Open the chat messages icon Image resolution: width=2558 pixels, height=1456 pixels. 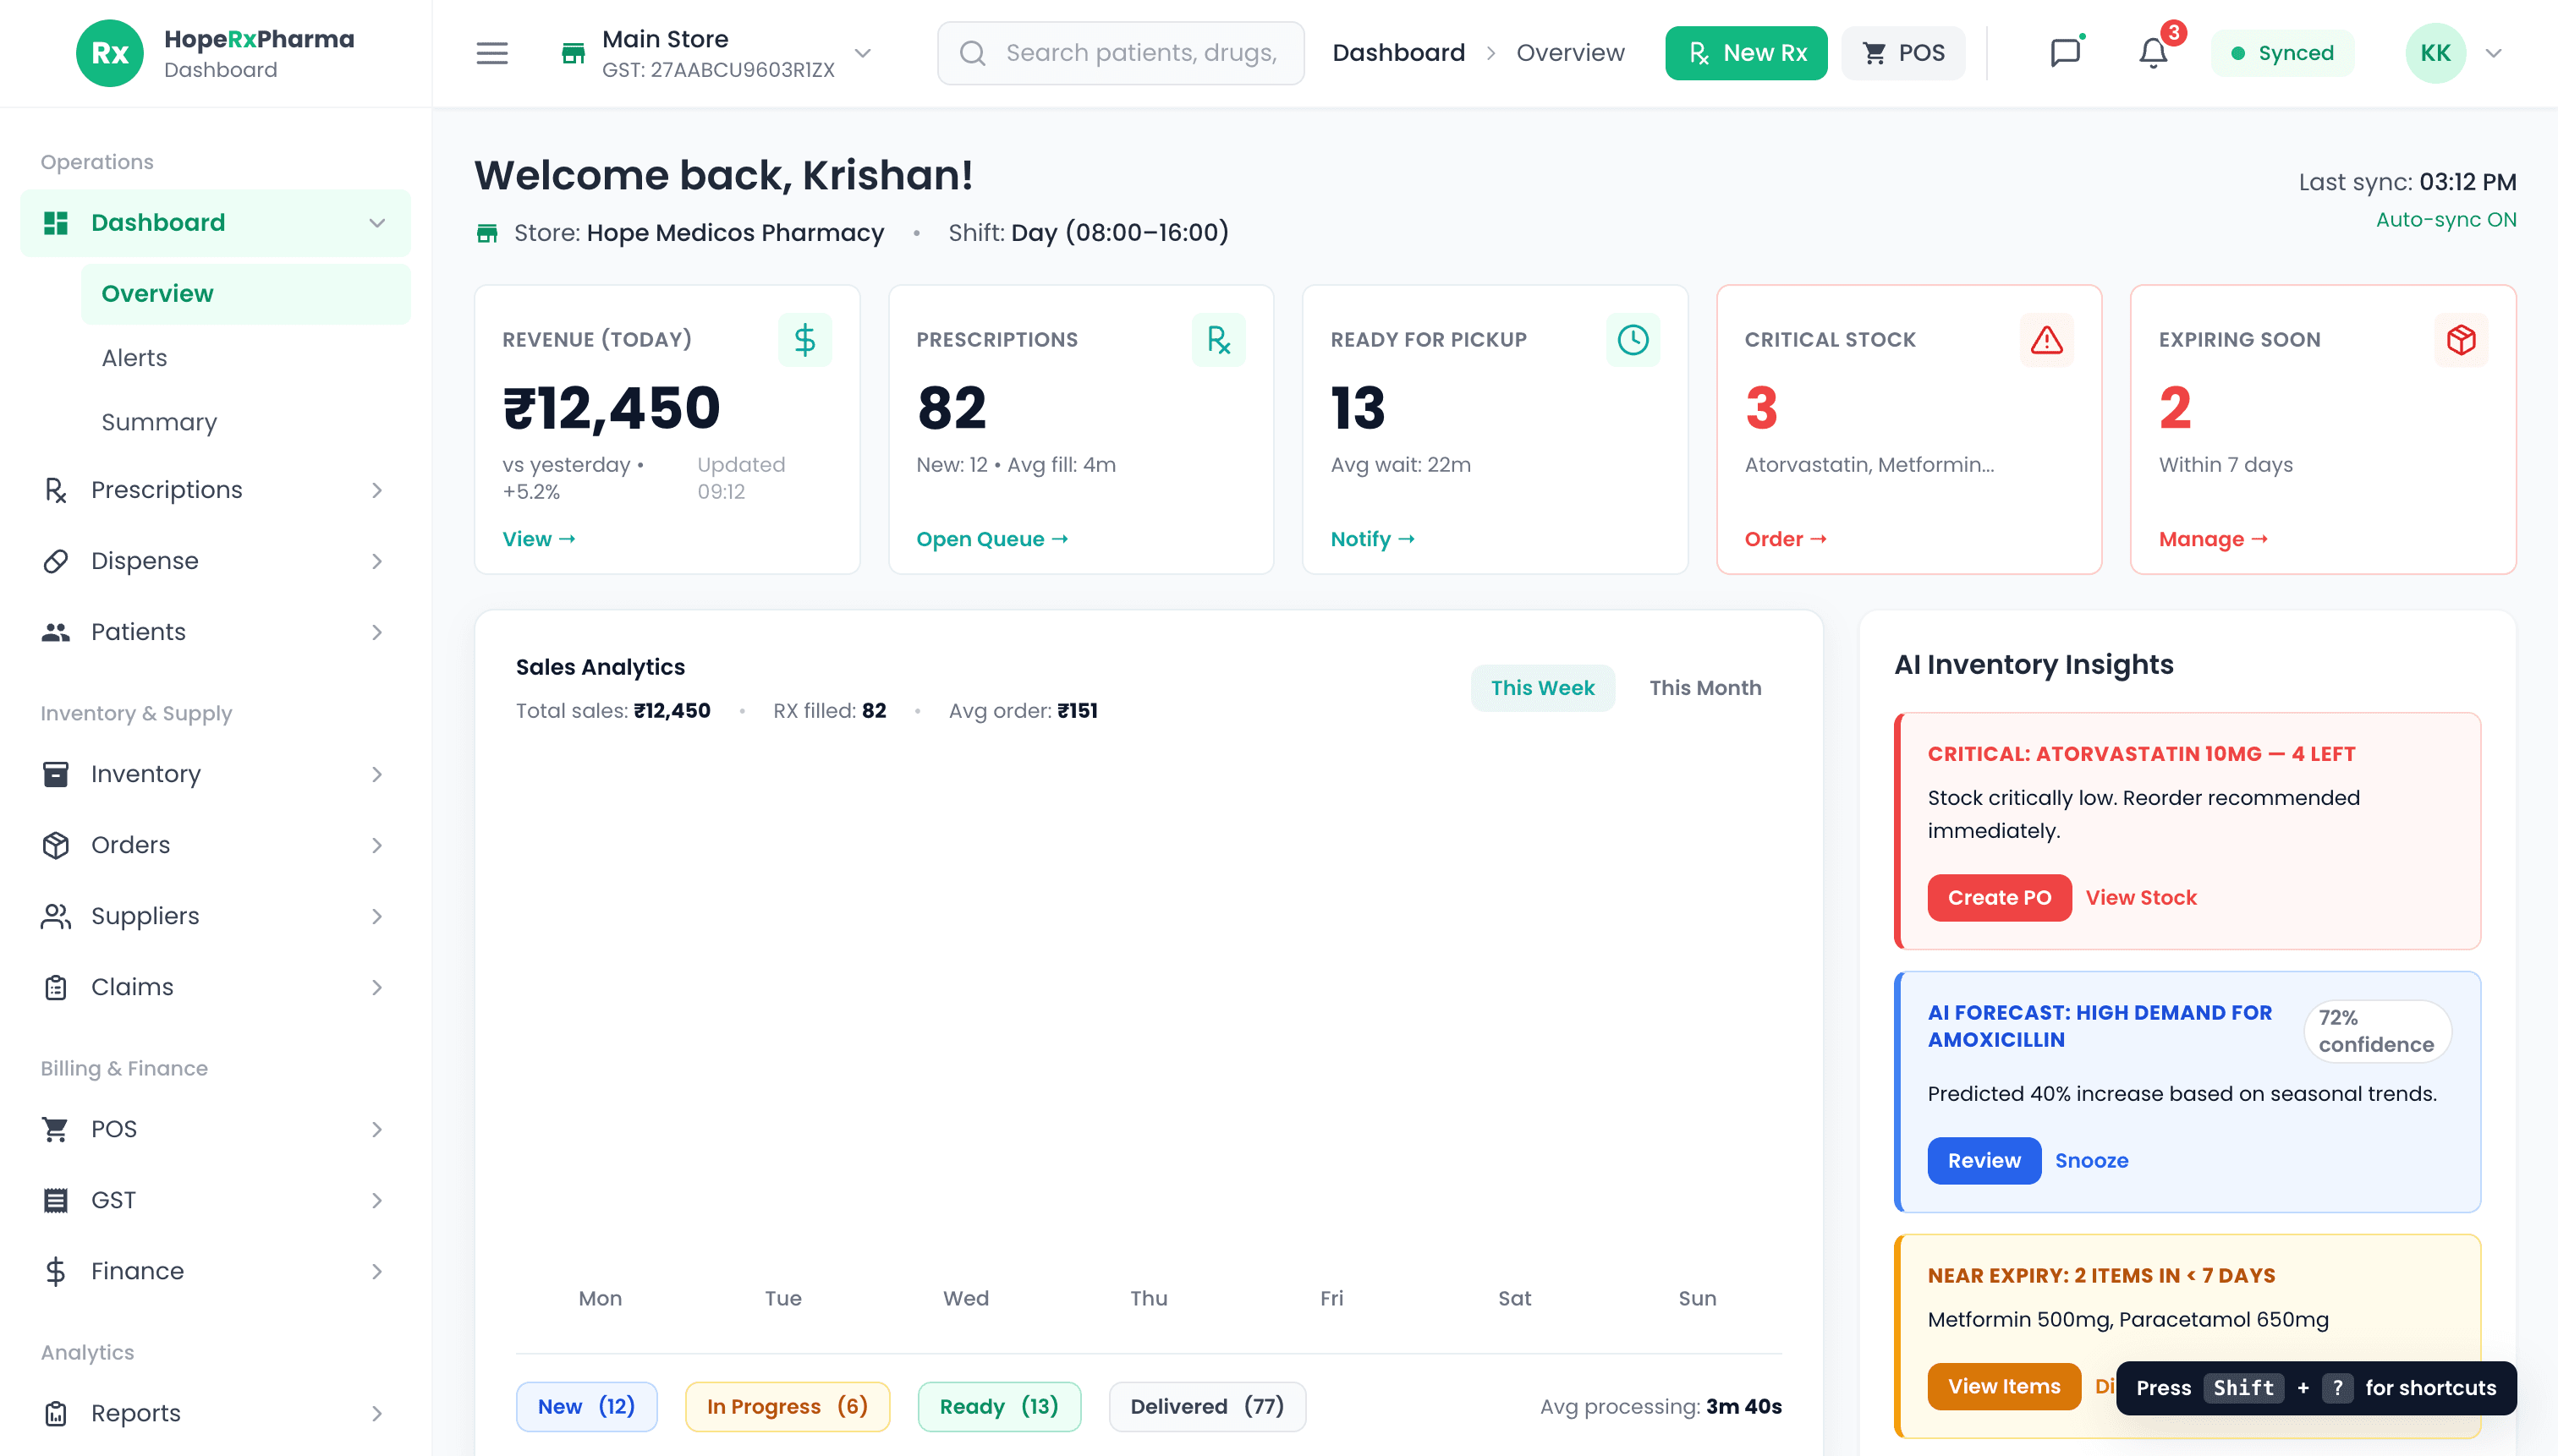click(x=2065, y=53)
